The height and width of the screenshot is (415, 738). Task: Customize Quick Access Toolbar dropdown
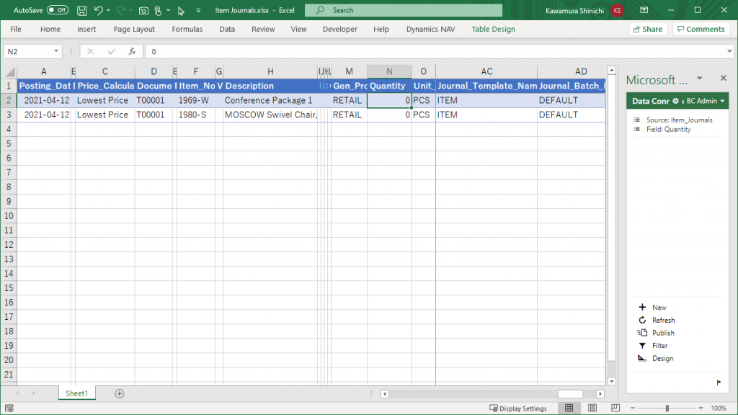click(198, 11)
